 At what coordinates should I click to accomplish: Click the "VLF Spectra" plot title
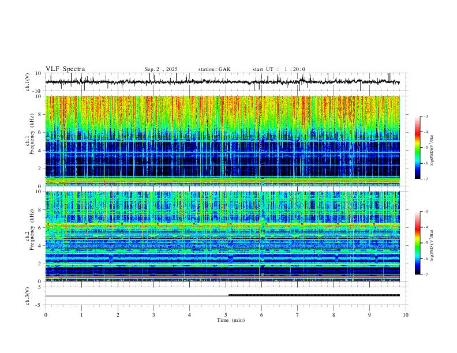pyautogui.click(x=65, y=69)
